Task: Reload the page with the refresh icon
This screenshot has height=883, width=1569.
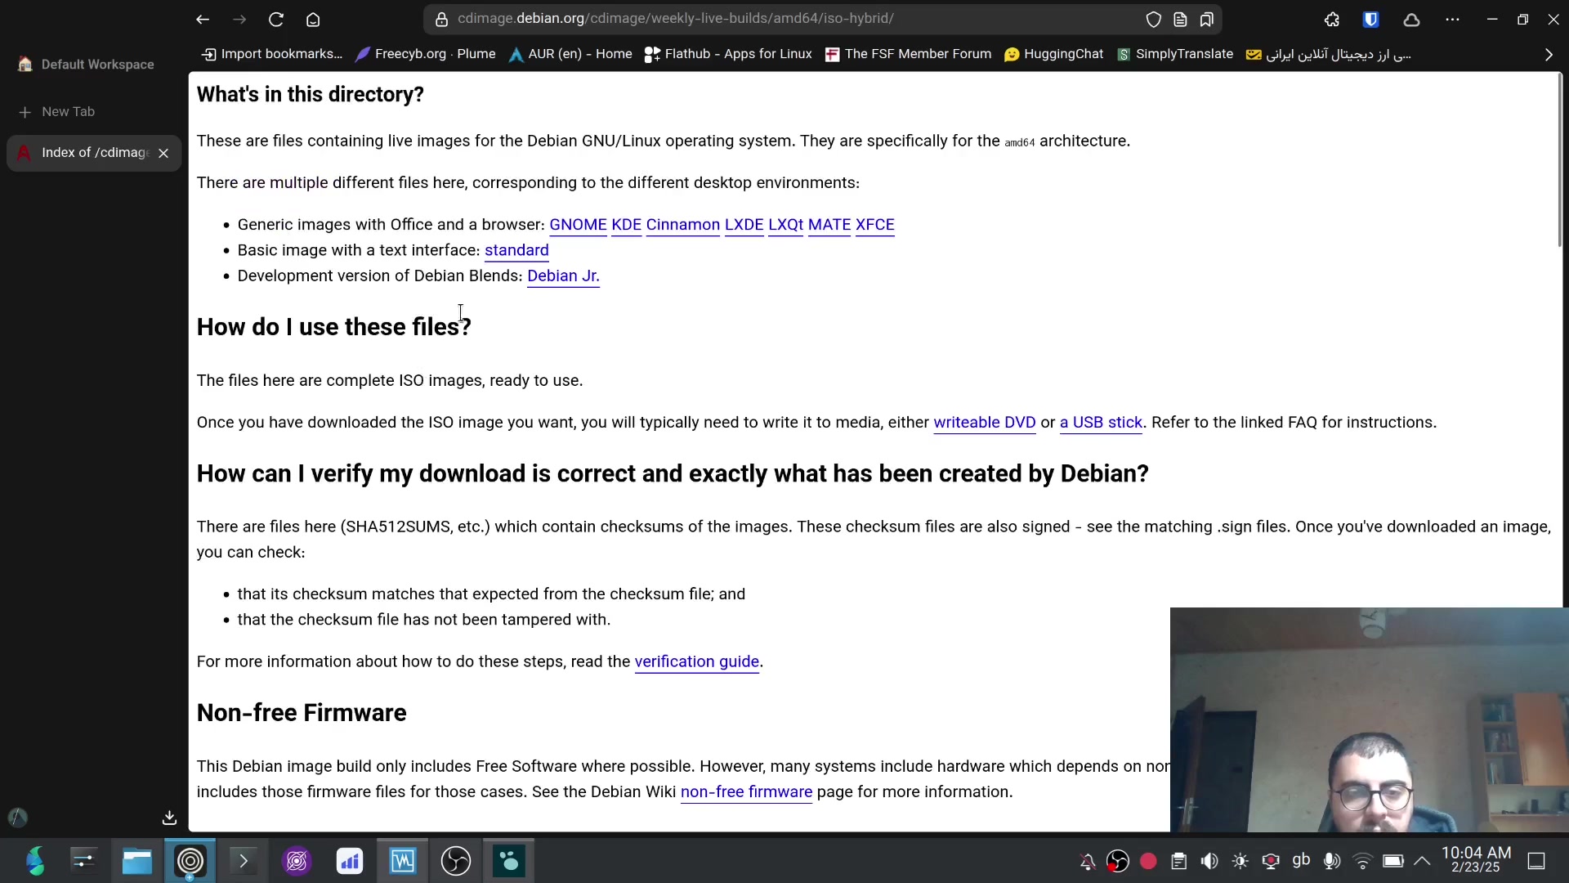Action: coord(275,19)
